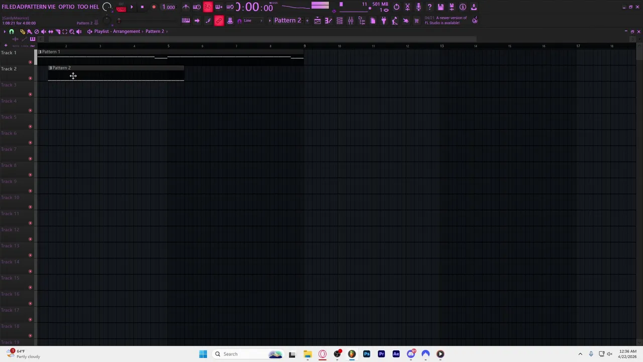
Task: Click plus button next to Pattern 2
Action: pos(307,21)
